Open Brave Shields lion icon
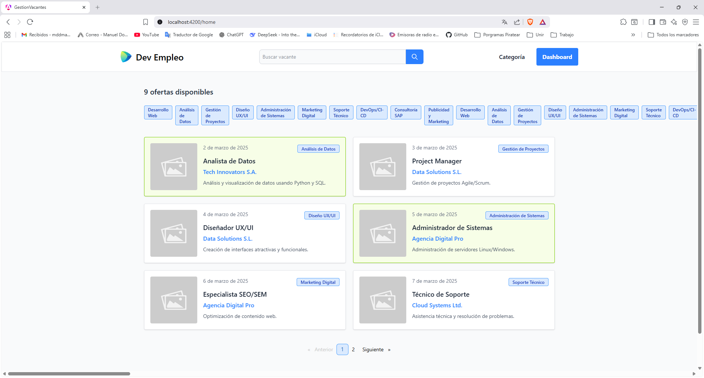704x378 pixels. point(530,22)
